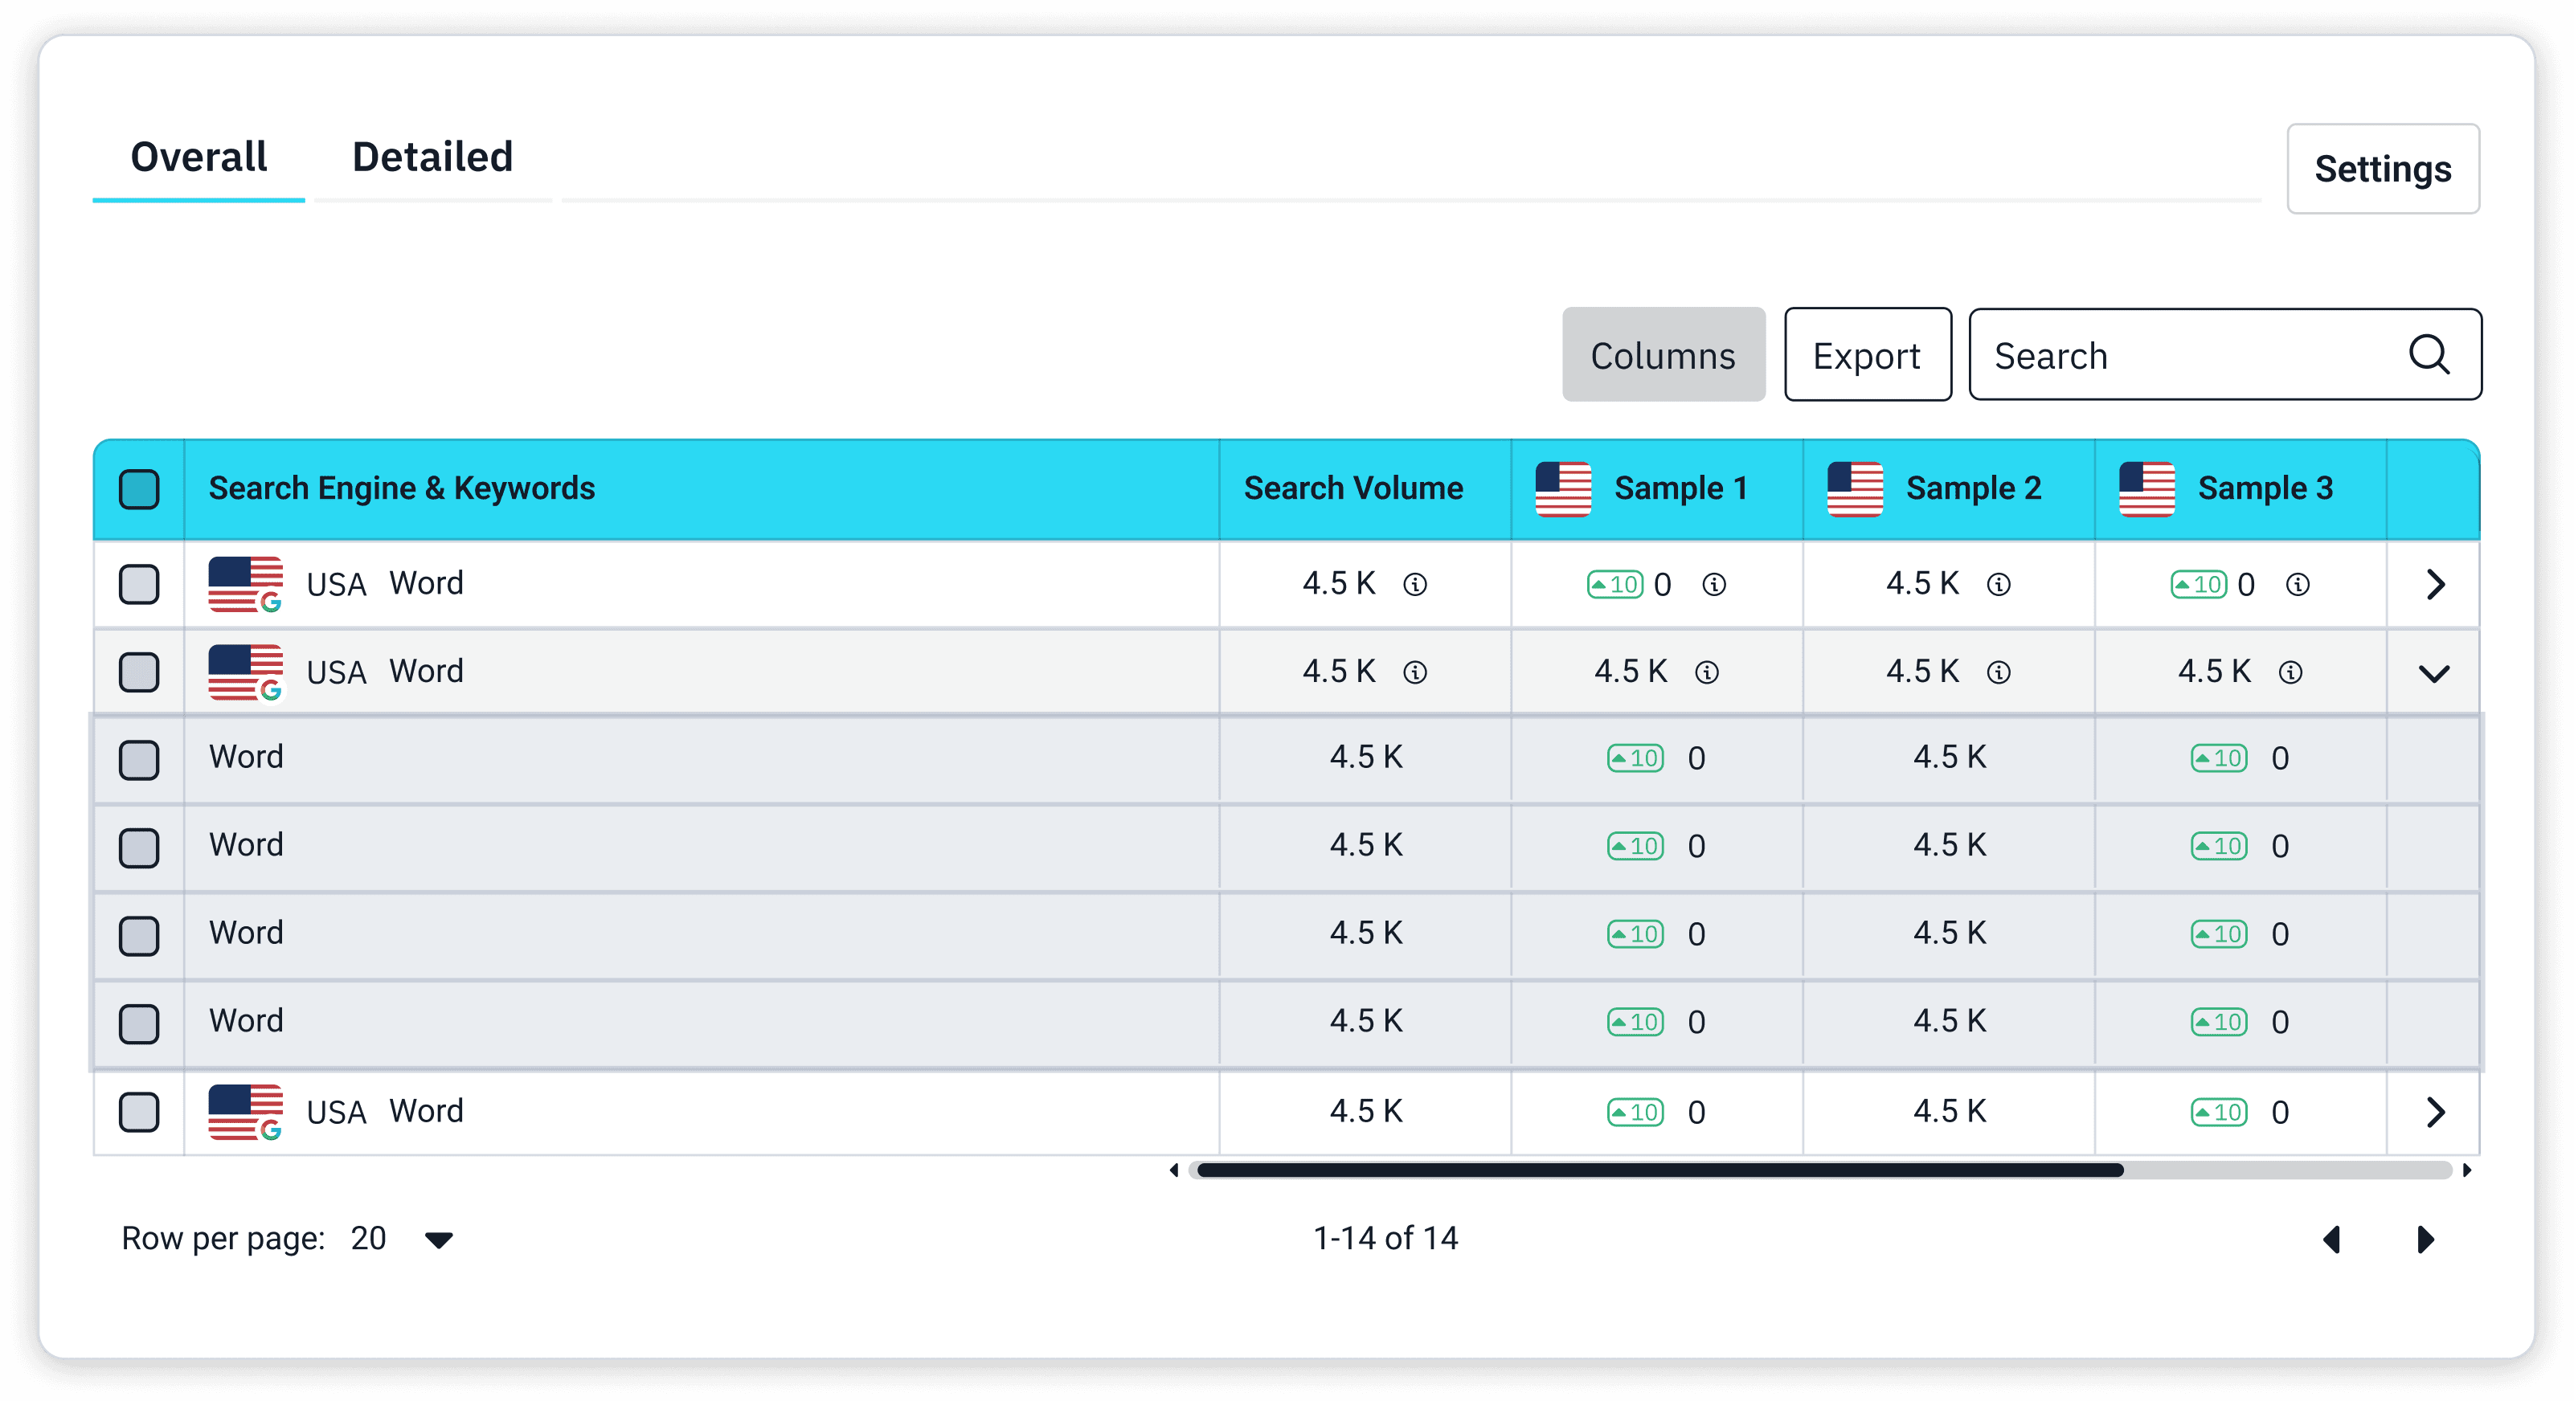Go to previous page with left arrow

click(x=2332, y=1240)
